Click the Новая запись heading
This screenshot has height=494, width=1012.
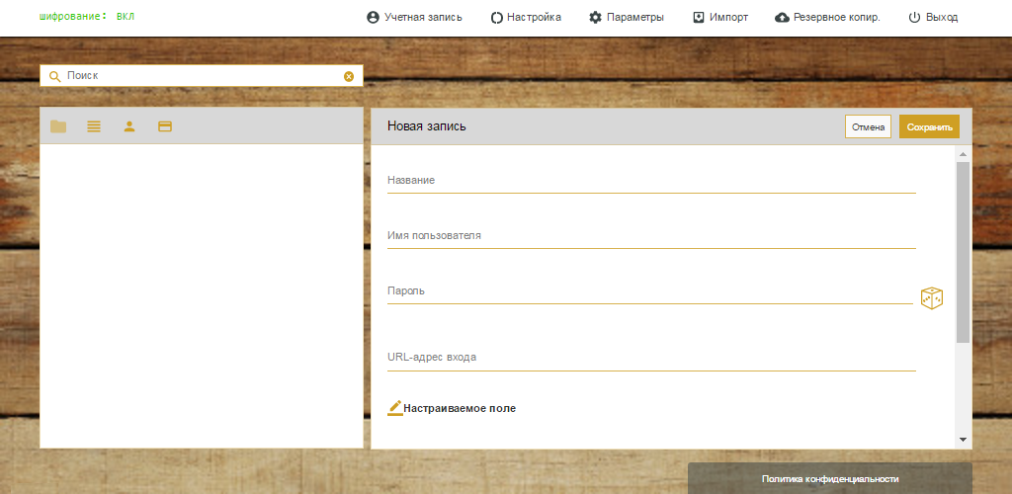point(427,126)
